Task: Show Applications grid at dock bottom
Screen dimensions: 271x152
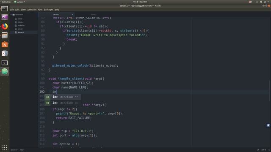Action: tap(5, 147)
